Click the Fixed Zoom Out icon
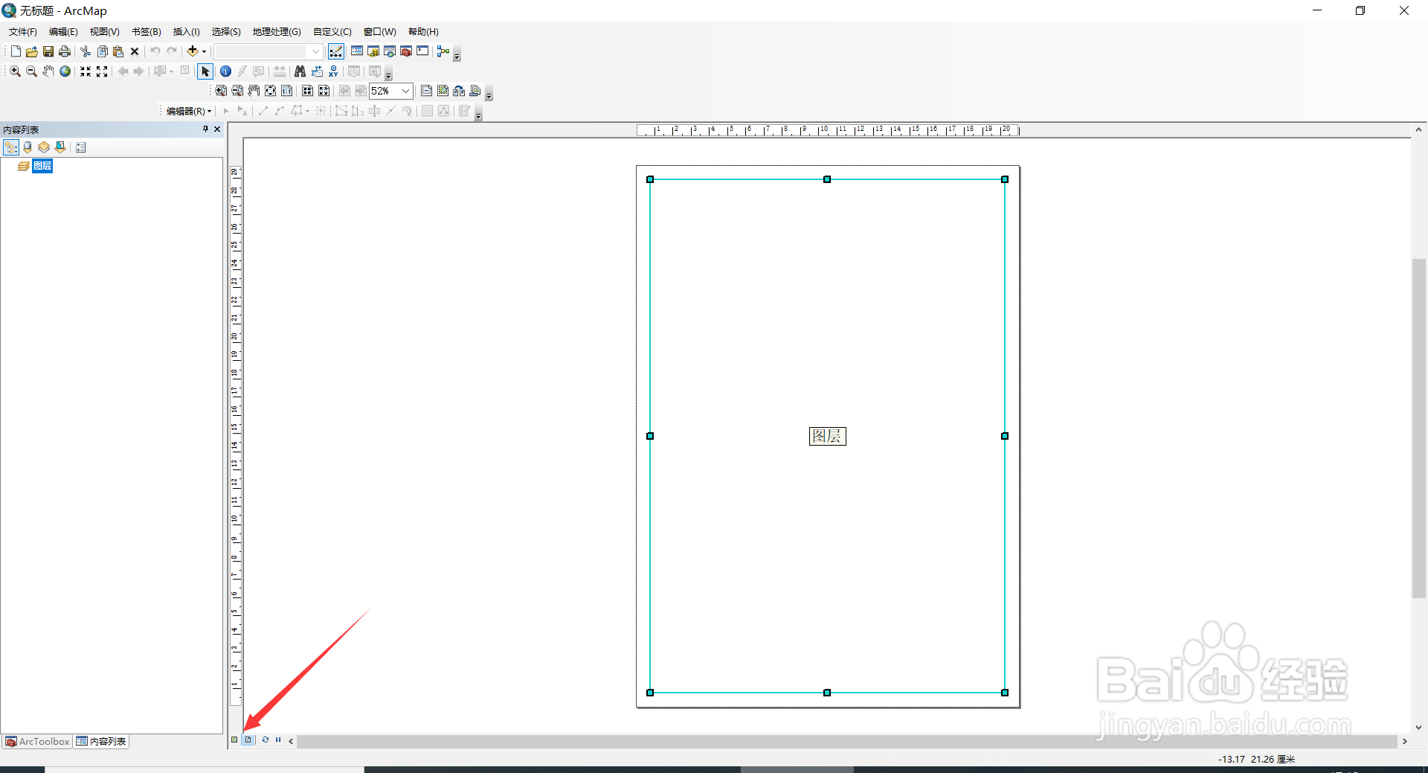This screenshot has height=773, width=1428. point(102,71)
